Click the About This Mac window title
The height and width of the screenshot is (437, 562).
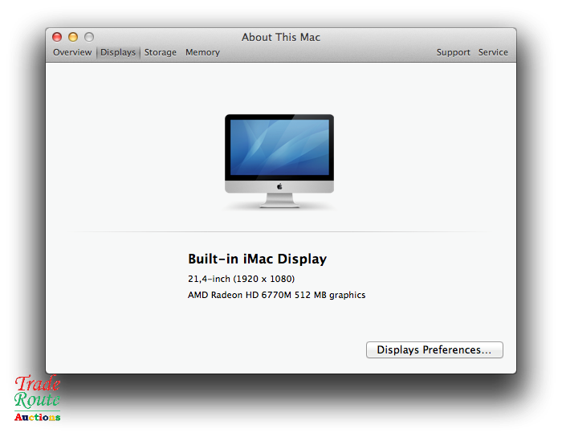pyautogui.click(x=281, y=37)
